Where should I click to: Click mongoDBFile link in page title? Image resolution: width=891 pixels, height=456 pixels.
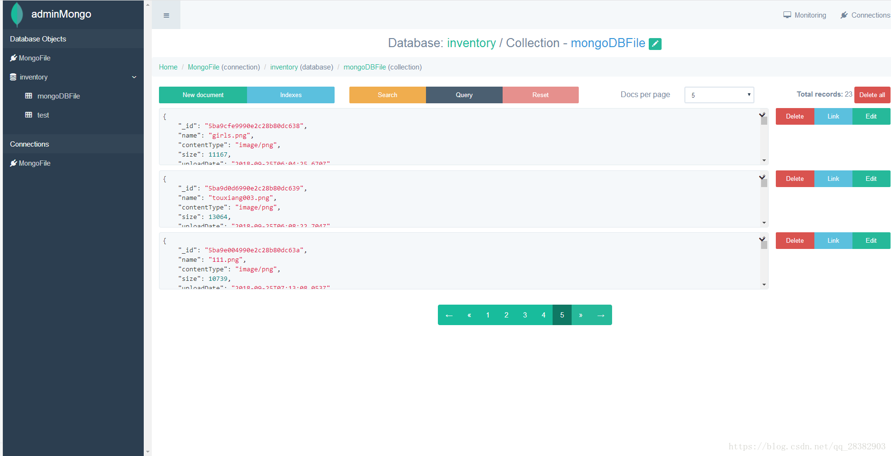608,43
